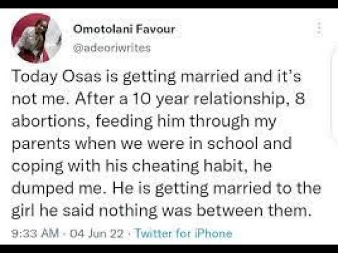This screenshot has width=338, height=253.
Task: Click the word "Today" starting the tweet
Action: click(35, 77)
